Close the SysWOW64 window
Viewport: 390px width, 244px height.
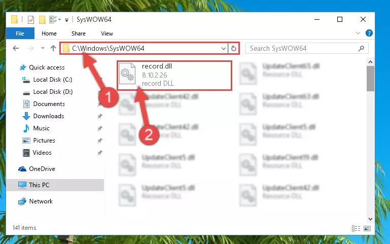[363, 19]
